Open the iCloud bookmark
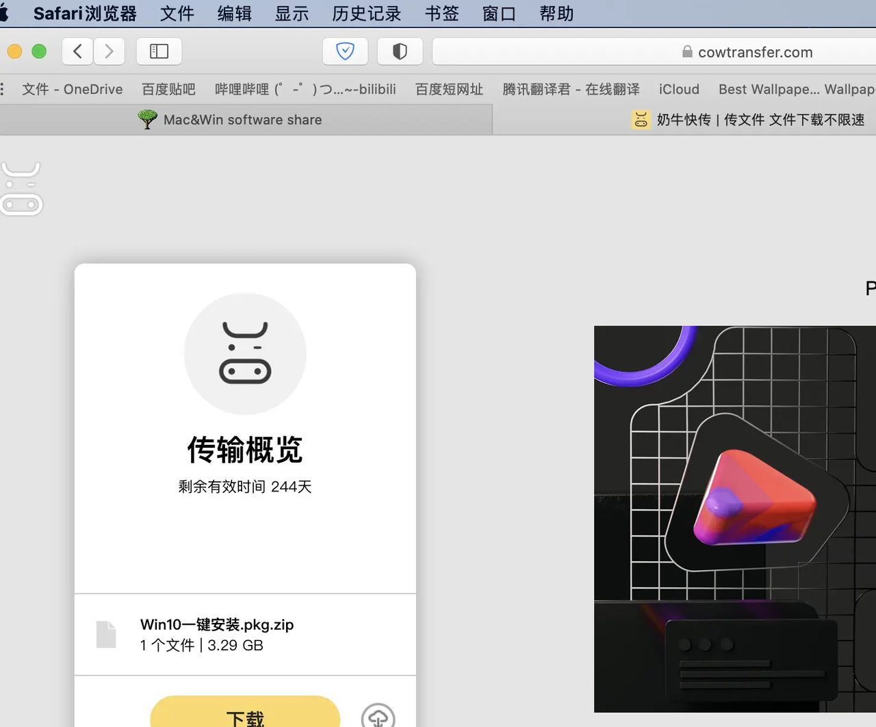876x727 pixels. click(679, 89)
